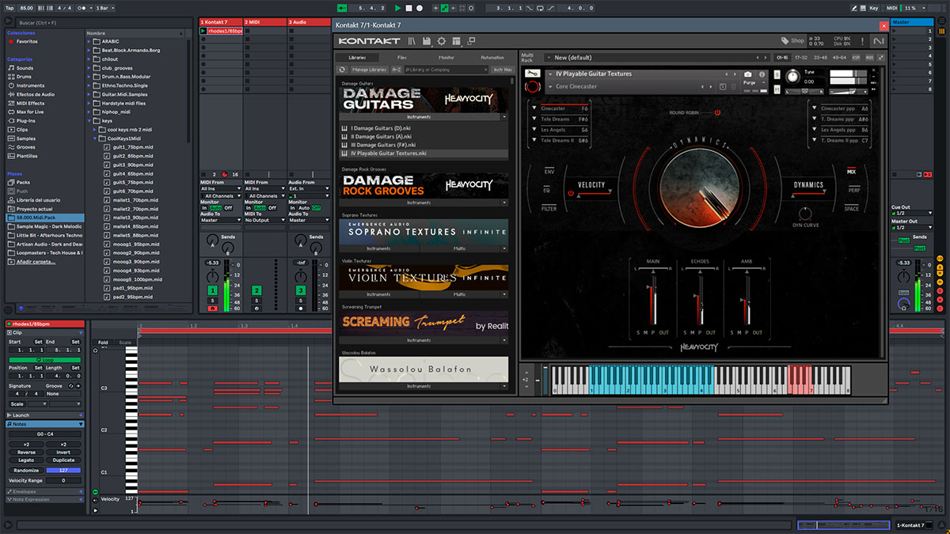
Task: Open the Purge dropdown menu
Action: [x=753, y=82]
